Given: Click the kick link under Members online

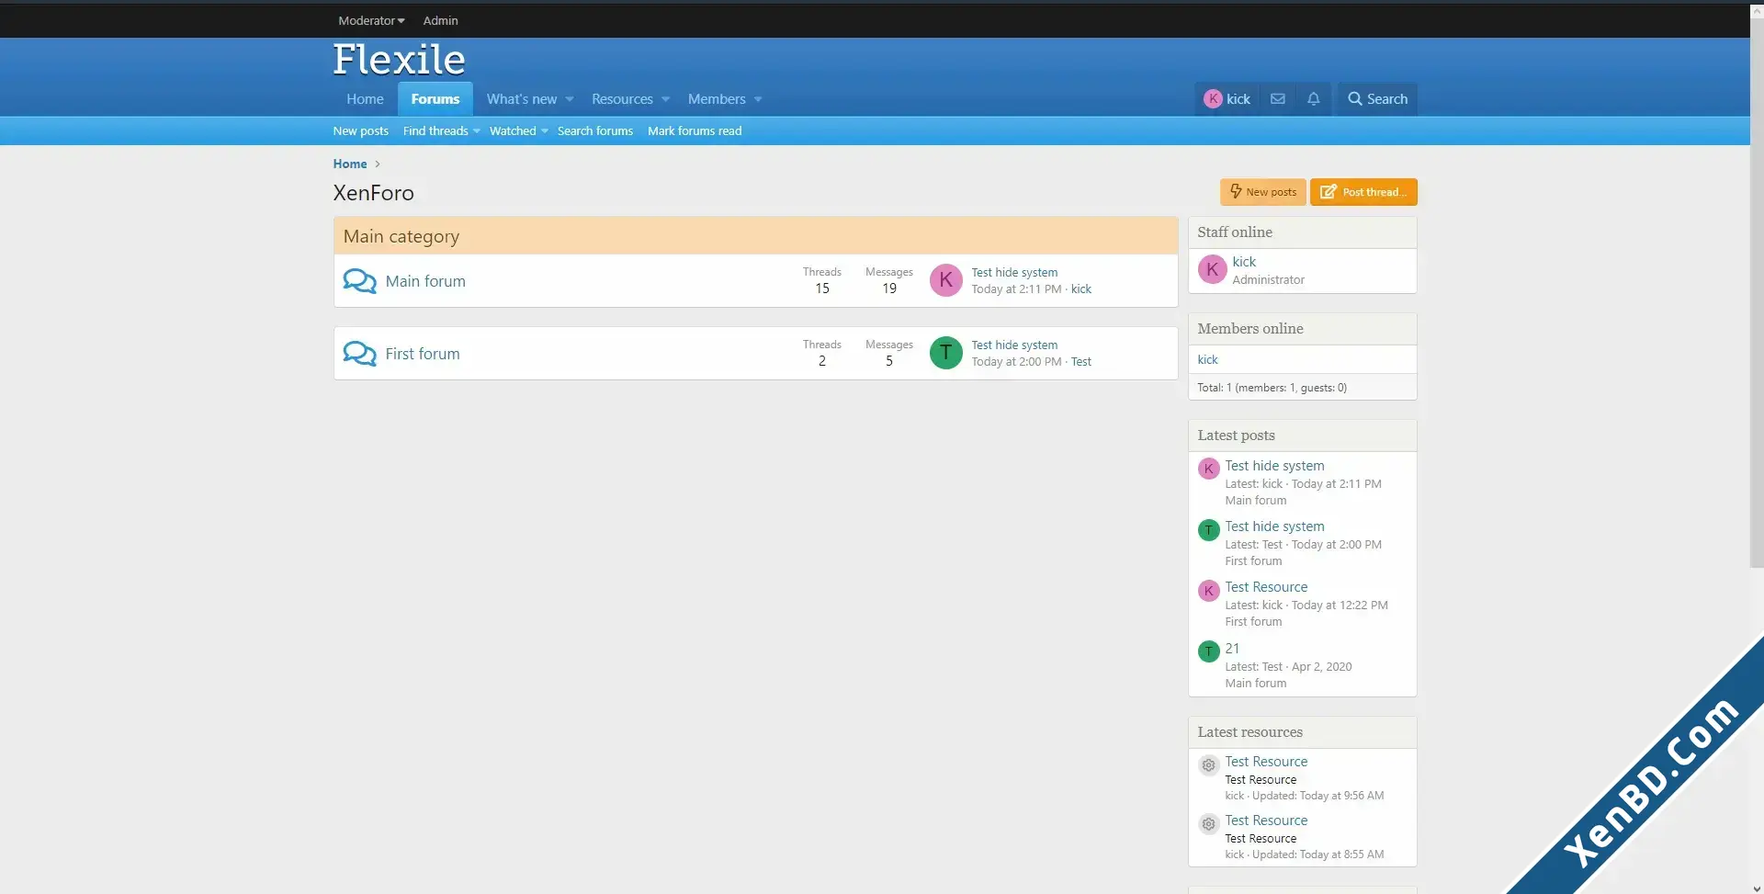Looking at the screenshot, I should pos(1207,359).
